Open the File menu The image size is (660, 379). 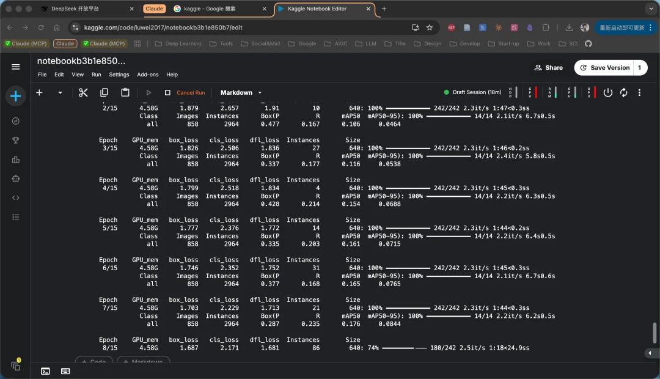(42, 75)
